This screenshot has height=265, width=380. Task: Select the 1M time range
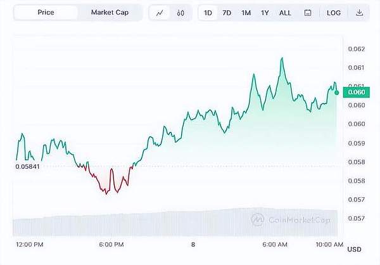(x=246, y=13)
